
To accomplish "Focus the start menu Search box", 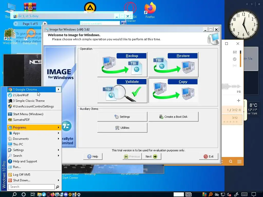I will [x=31, y=187].
